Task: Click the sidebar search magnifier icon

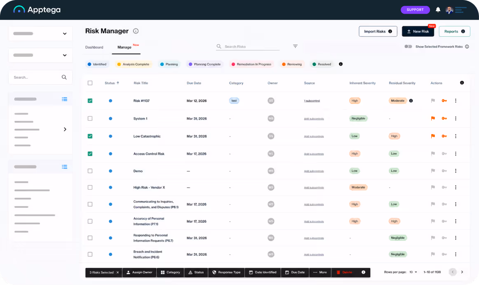Action: coord(64,78)
